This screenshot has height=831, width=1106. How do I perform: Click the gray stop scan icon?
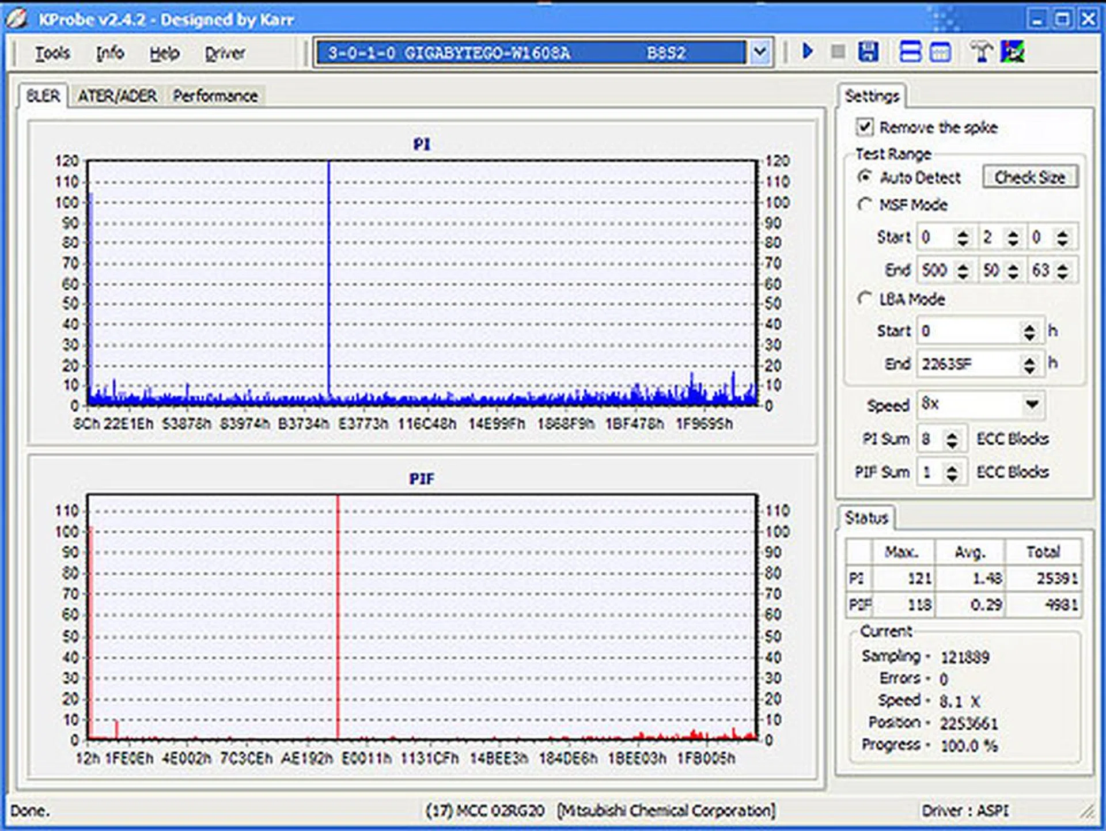coord(838,52)
